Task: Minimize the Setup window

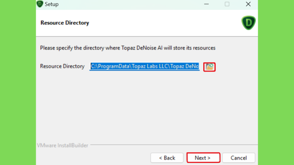Action: tap(206, 4)
